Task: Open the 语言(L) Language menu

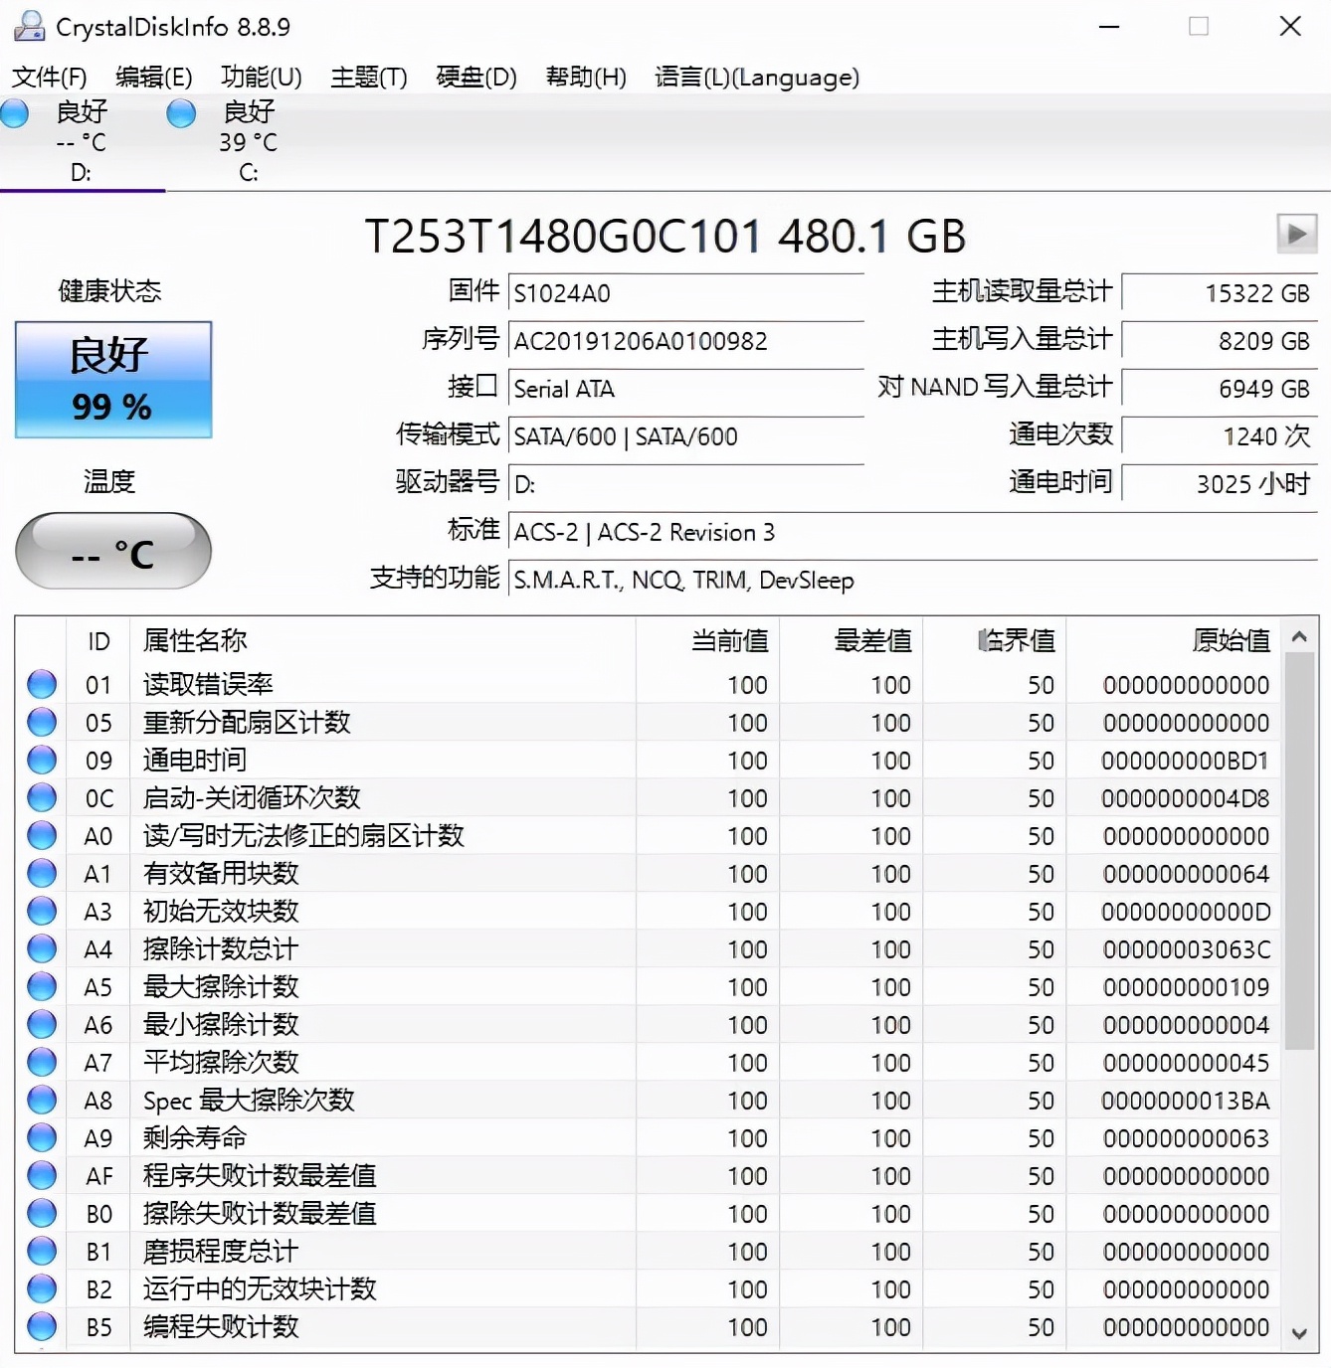Action: pyautogui.click(x=757, y=77)
